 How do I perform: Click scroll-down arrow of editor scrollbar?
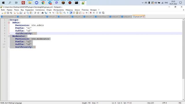click(x=183, y=99)
